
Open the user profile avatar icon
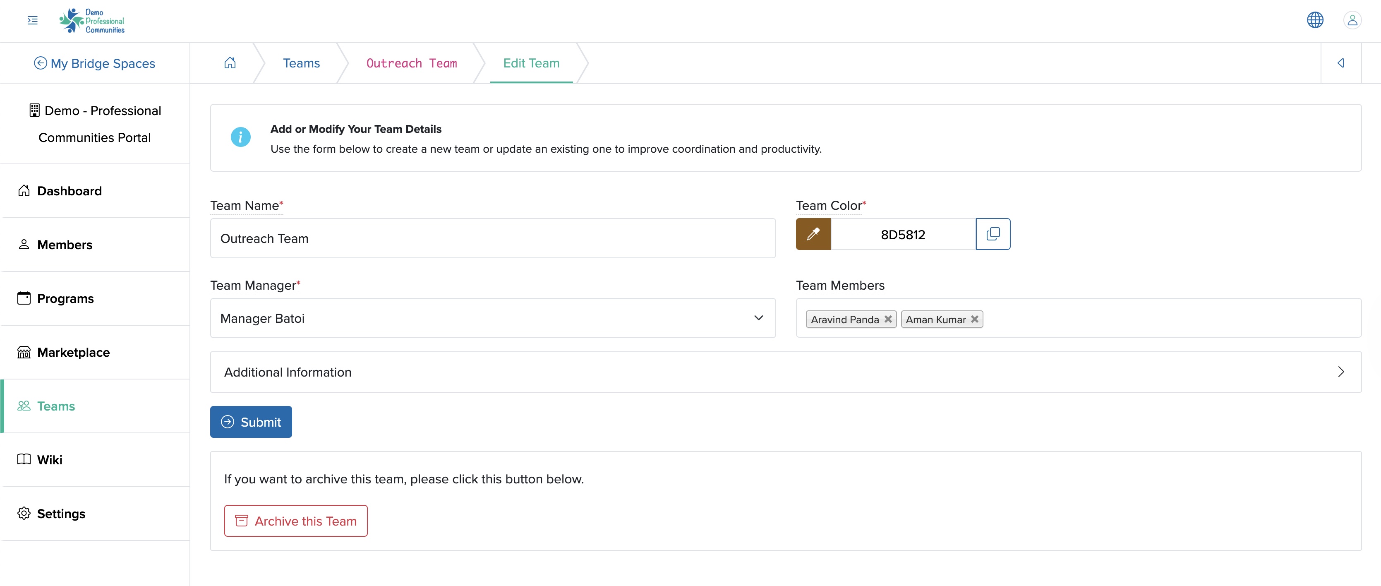1352,20
